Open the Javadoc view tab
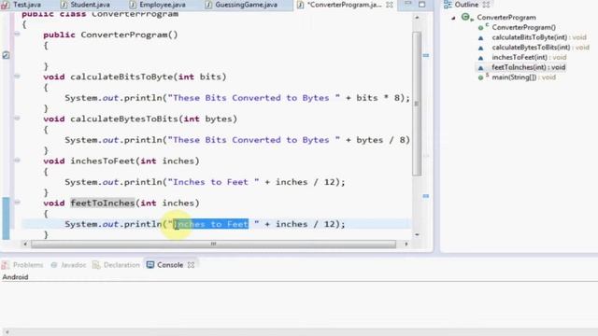This screenshot has height=336, width=598. pos(68,265)
